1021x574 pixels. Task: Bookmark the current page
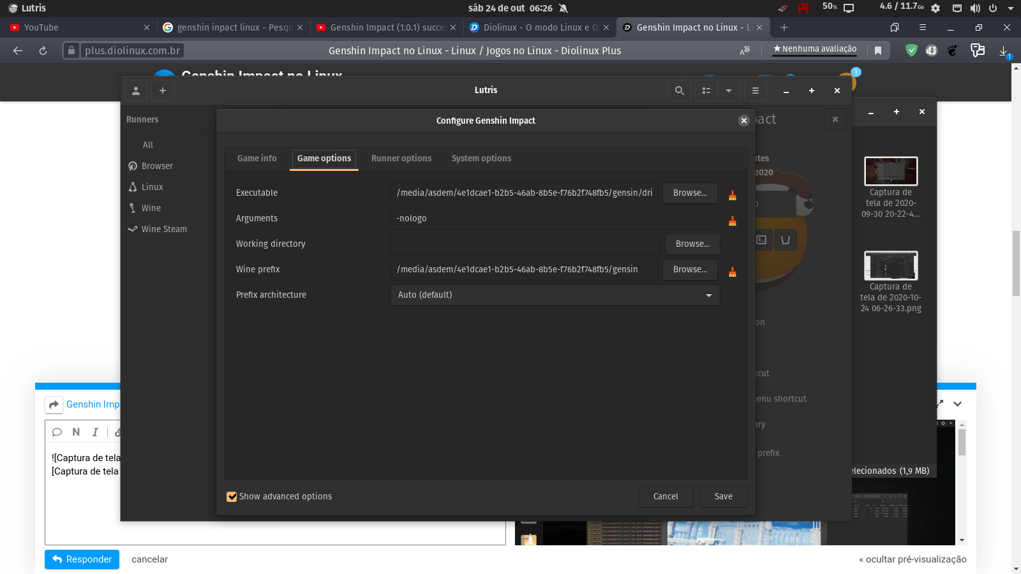[878, 50]
